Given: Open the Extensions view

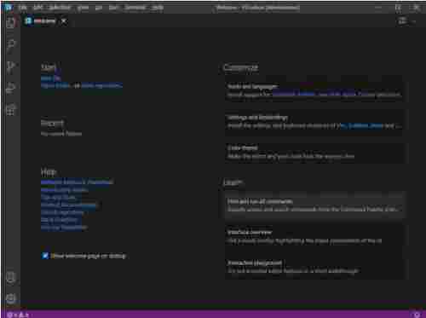Looking at the screenshot, I should (x=10, y=110).
